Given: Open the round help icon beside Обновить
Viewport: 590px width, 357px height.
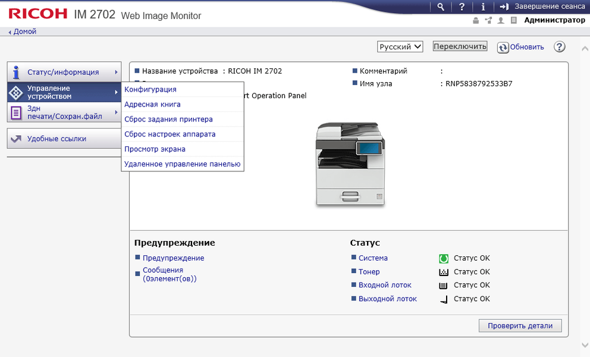Looking at the screenshot, I should click(x=560, y=46).
